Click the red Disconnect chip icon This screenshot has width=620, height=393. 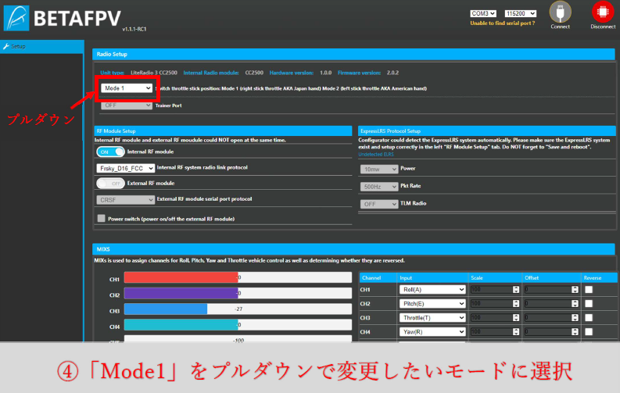pyautogui.click(x=603, y=13)
